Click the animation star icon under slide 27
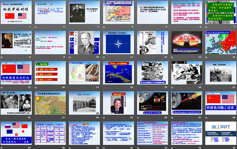Viewport: 237px width, 149px height. [x=172, y=117]
